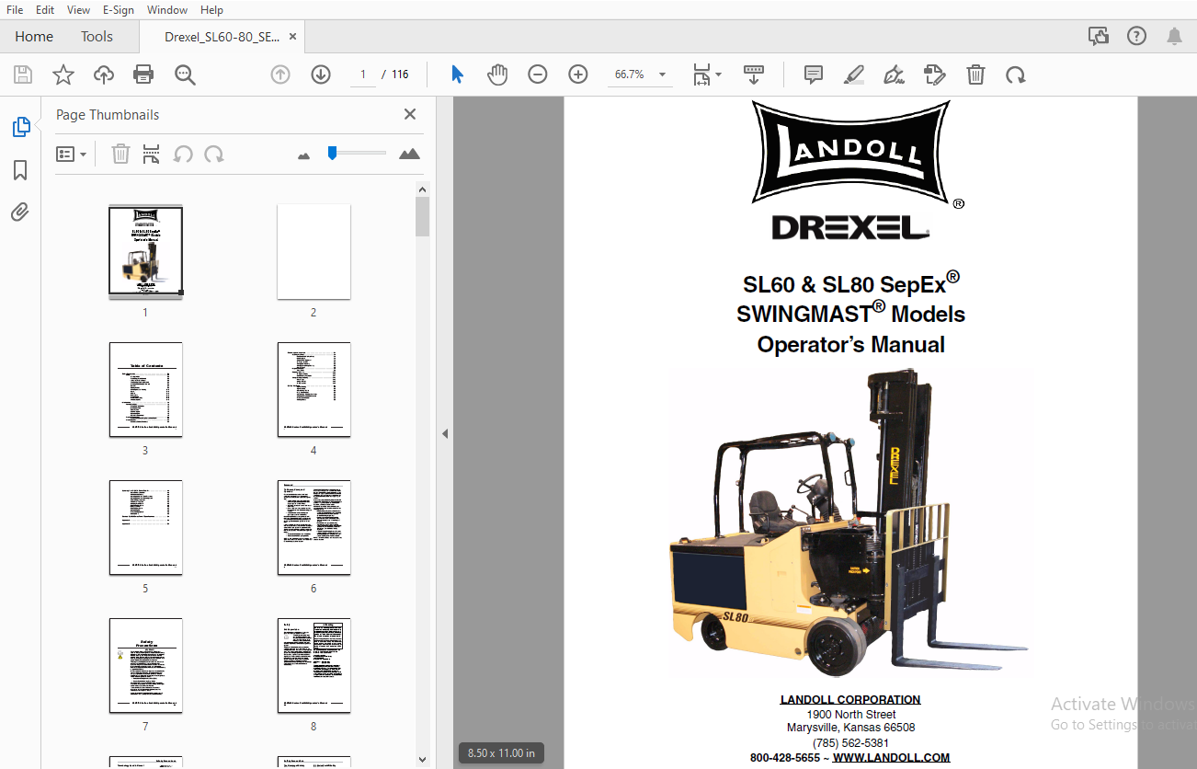Switch to the Tools tab
This screenshot has height=769, width=1197.
click(x=97, y=37)
